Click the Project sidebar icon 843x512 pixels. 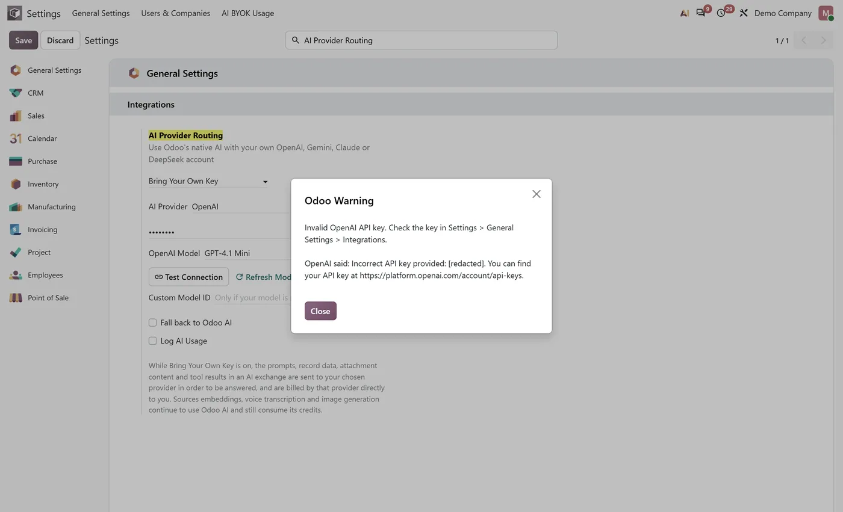[16, 252]
